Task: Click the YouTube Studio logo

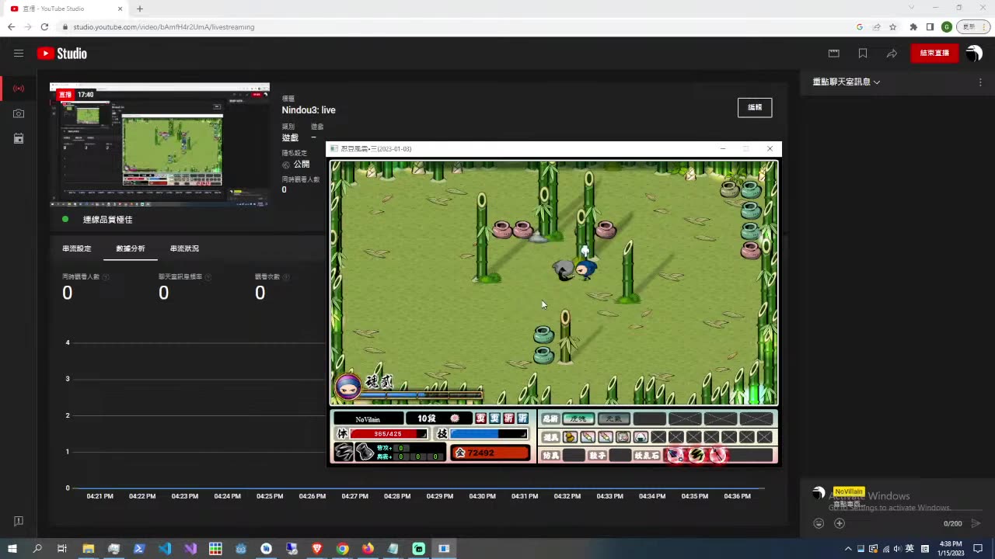Action: (62, 54)
